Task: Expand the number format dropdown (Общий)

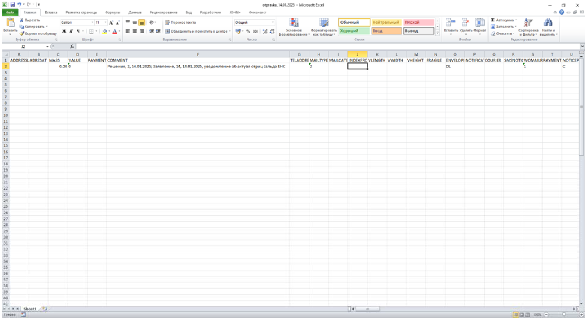Action: click(273, 22)
